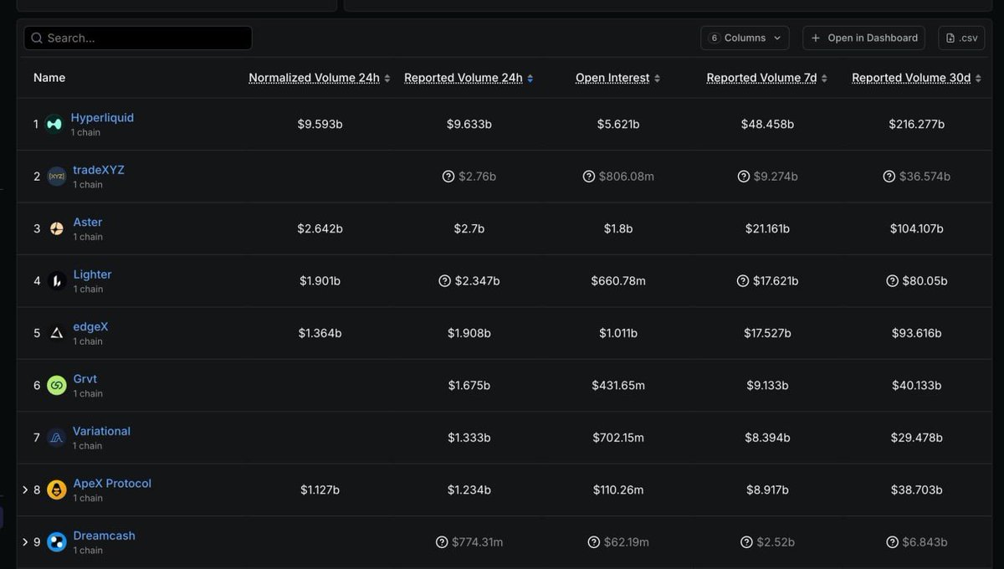Open the Dreamcash protocol link
Viewport: 1004px width, 569px height.
coord(104,536)
